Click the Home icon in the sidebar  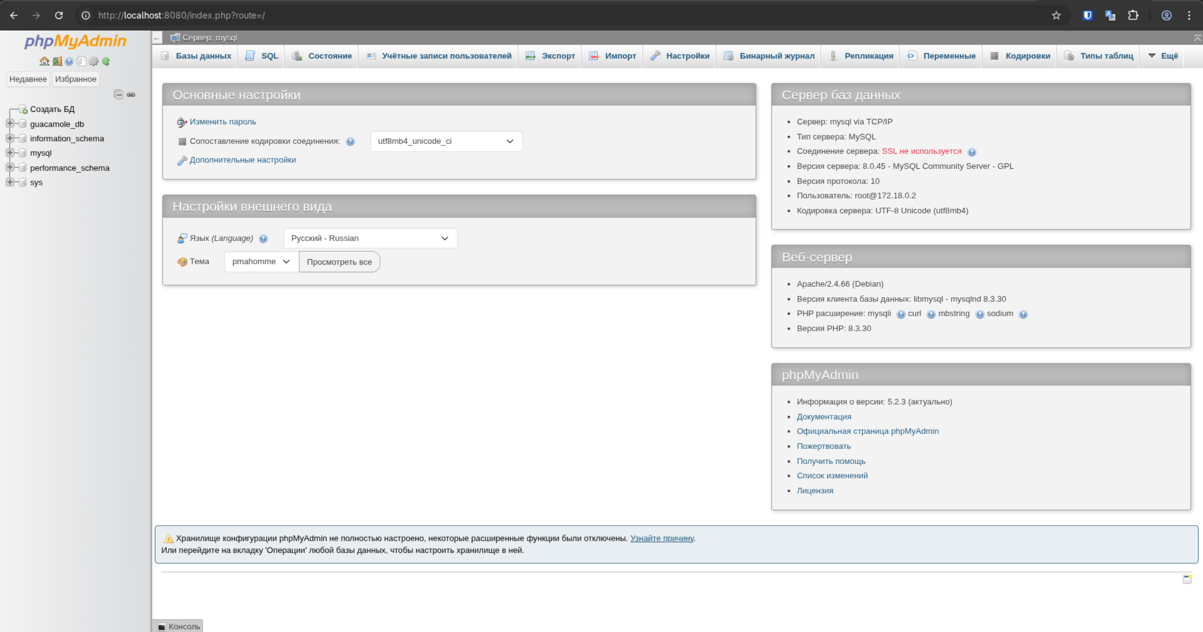click(44, 61)
